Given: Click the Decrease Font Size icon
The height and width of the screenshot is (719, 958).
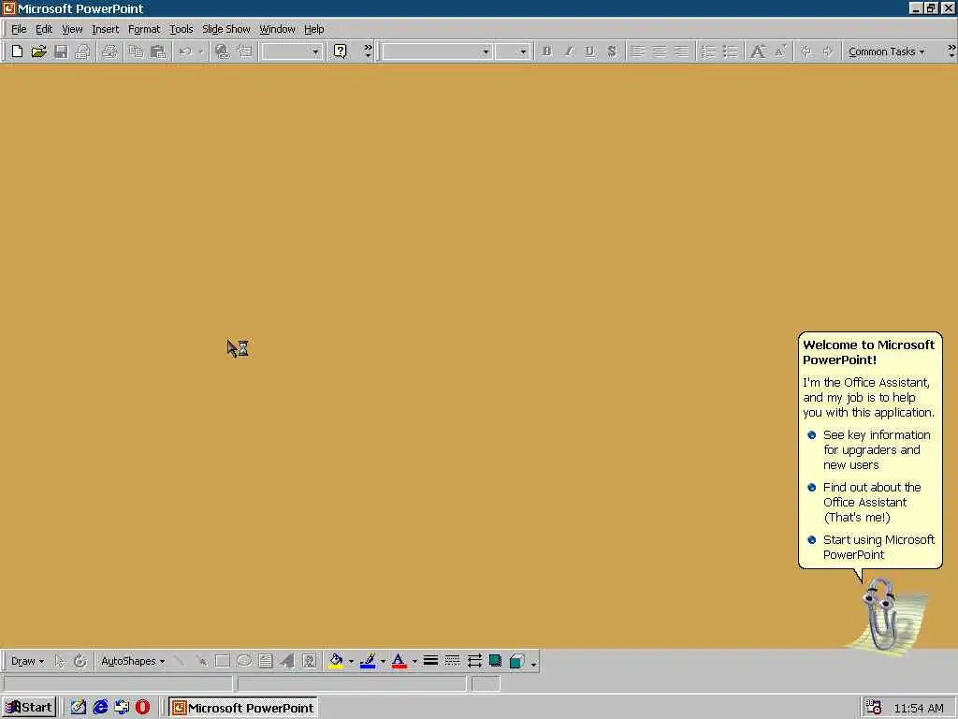Looking at the screenshot, I should click(x=780, y=51).
